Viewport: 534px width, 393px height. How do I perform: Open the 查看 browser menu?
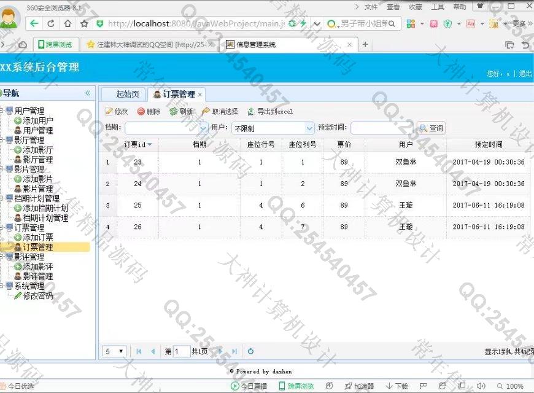point(393,7)
